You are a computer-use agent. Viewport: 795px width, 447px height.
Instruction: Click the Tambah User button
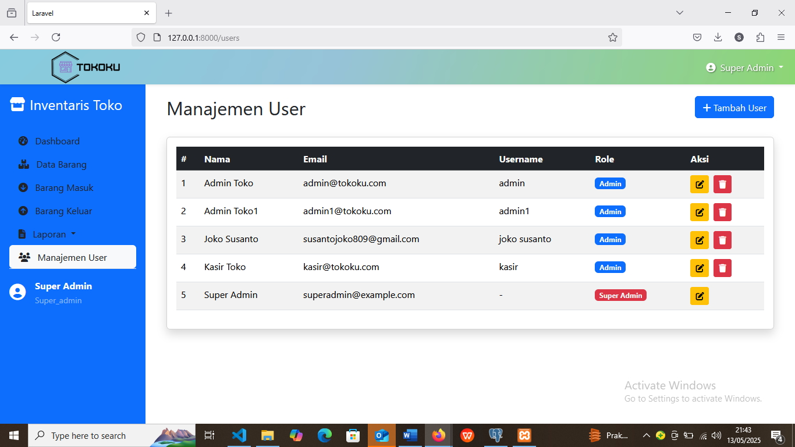tap(734, 107)
